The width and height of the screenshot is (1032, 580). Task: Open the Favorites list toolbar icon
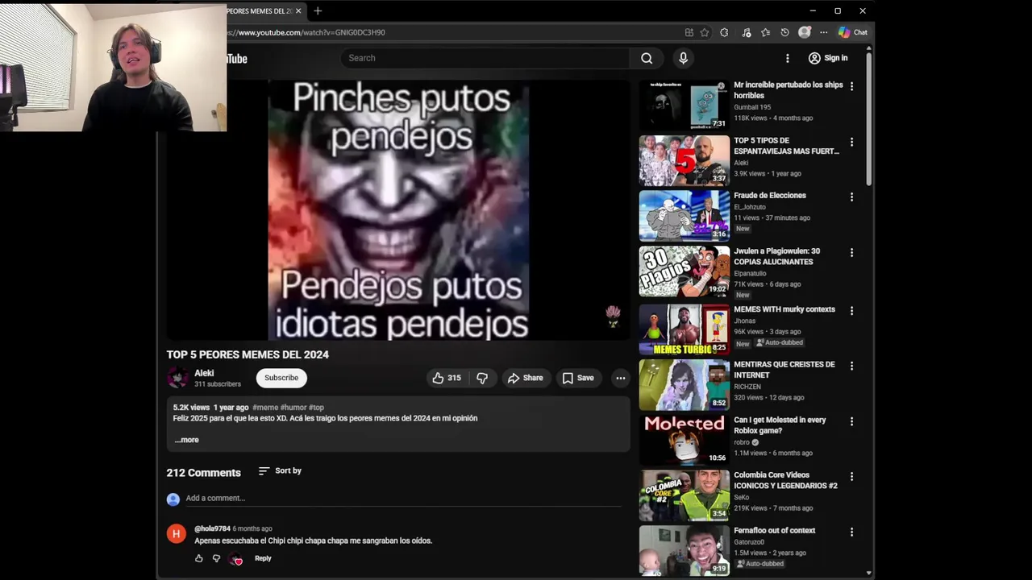point(765,32)
